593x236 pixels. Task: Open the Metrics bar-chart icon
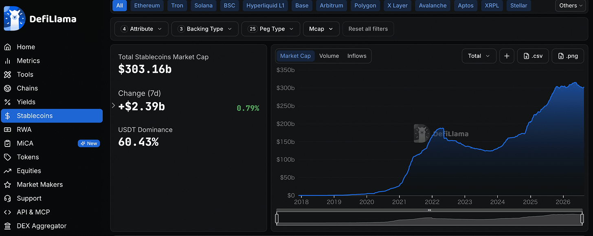7,61
